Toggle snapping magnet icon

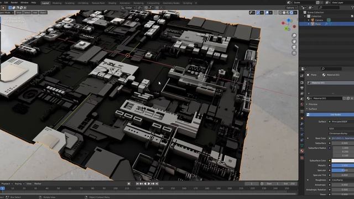146,8
